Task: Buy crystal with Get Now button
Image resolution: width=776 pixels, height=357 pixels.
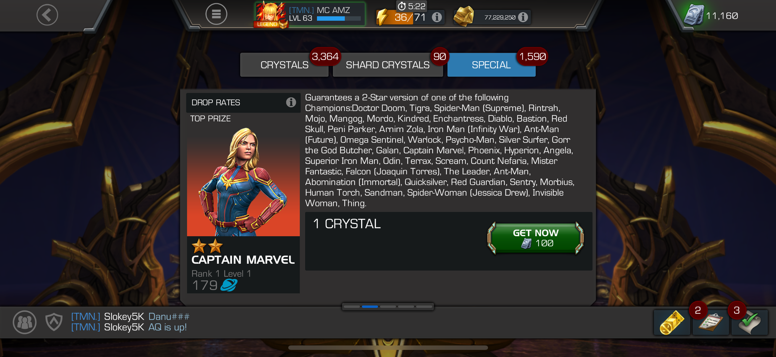Action: [535, 238]
